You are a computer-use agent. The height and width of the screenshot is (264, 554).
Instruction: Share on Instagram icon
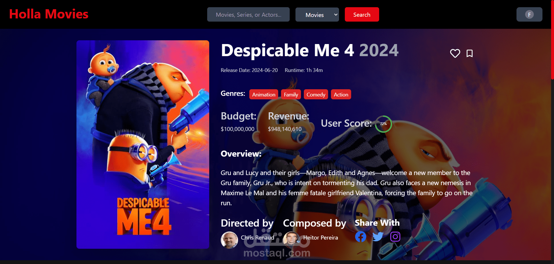click(395, 237)
